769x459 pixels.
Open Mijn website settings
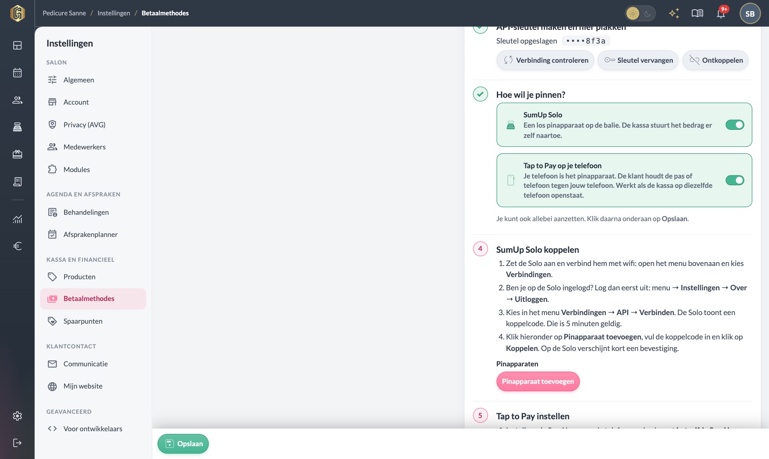(x=93, y=386)
